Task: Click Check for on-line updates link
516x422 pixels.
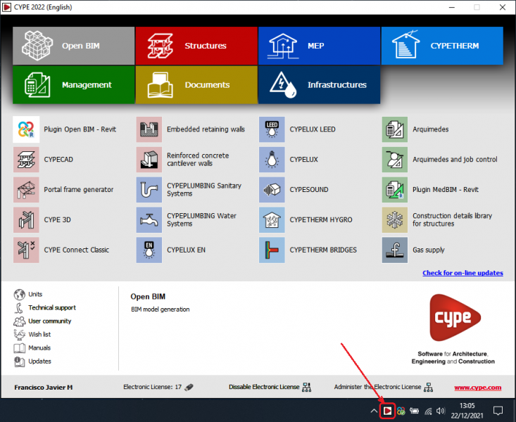Action: (462, 273)
